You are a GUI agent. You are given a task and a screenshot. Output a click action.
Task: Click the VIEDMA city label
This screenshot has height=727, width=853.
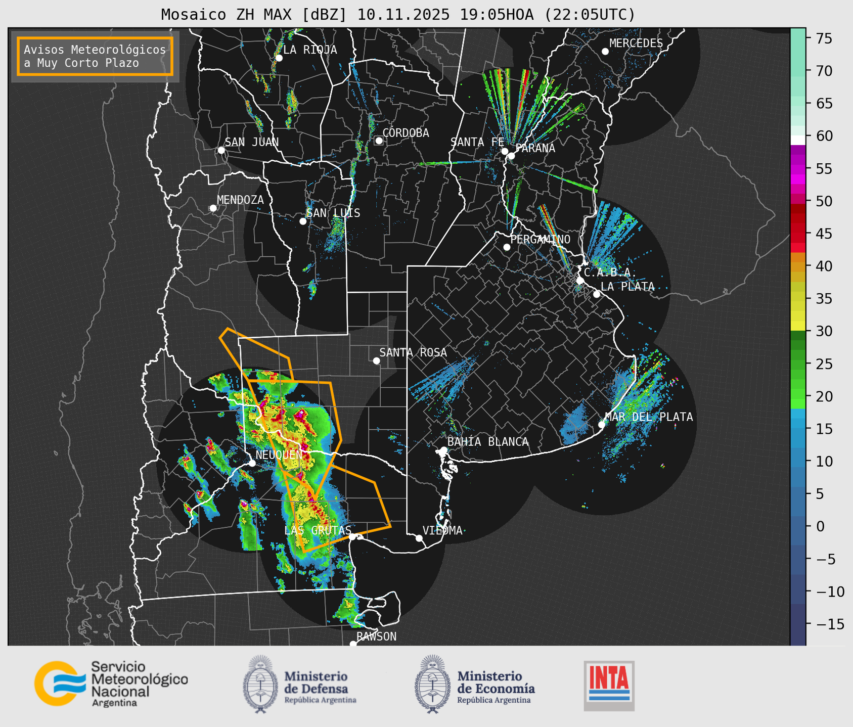click(x=442, y=531)
